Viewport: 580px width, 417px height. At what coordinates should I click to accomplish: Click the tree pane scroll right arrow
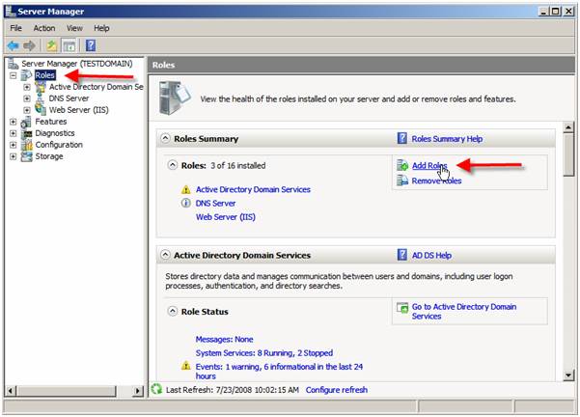pos(138,390)
